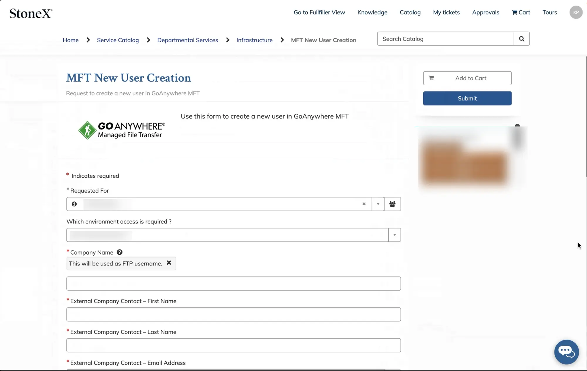Viewport: 587px width, 371px height.
Task: Click the Add to Cart button
Action: pos(467,78)
